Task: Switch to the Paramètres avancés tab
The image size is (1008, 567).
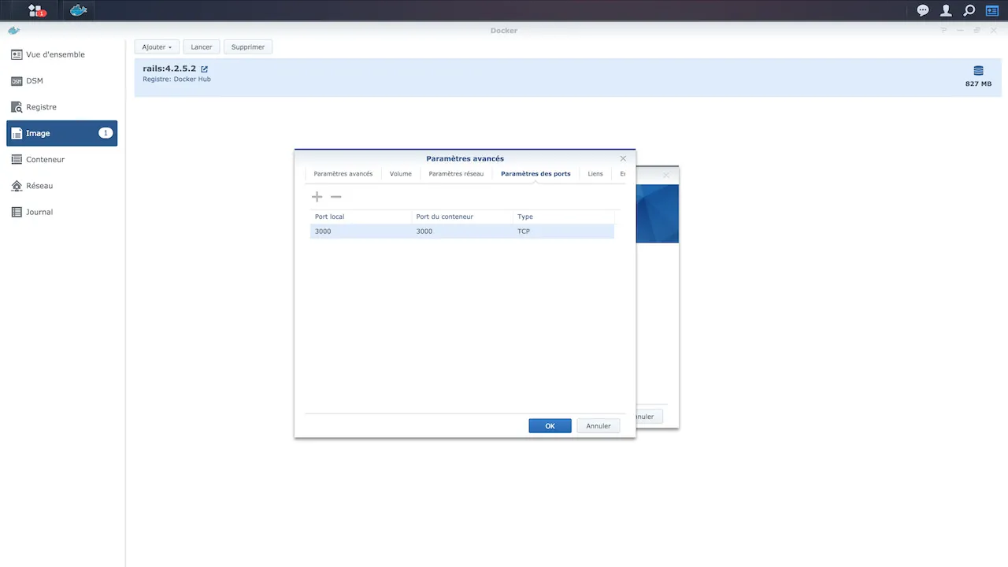Action: coord(343,173)
